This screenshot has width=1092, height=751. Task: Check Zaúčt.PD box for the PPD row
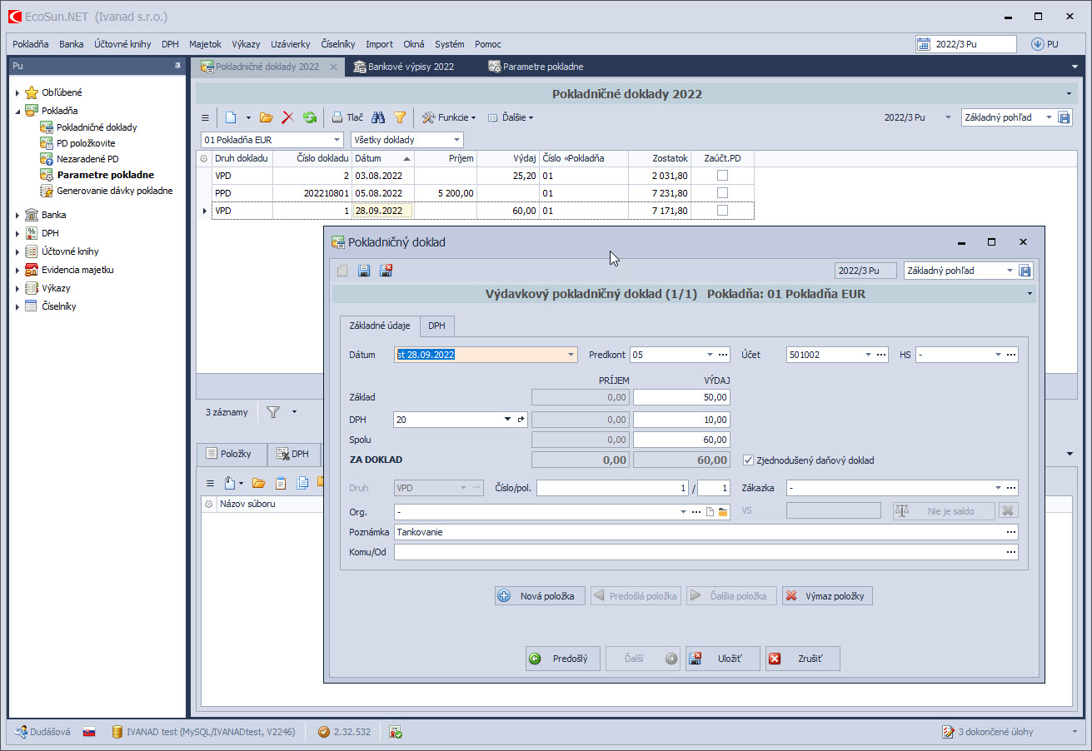pos(722,193)
